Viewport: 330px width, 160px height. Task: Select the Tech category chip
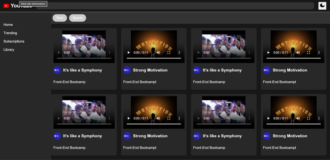(x=60, y=18)
